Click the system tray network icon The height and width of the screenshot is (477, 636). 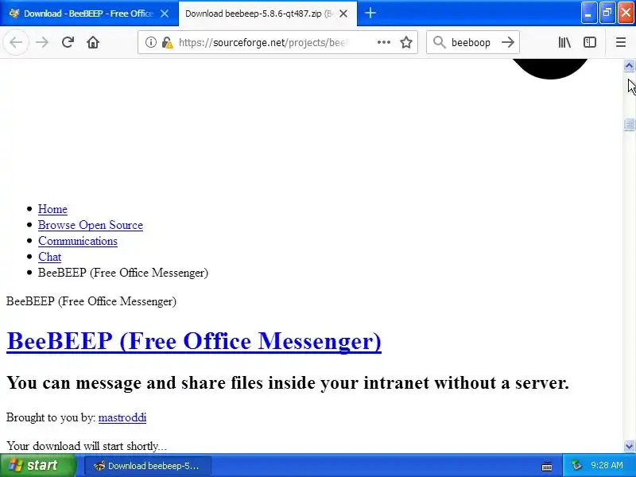[x=576, y=465]
